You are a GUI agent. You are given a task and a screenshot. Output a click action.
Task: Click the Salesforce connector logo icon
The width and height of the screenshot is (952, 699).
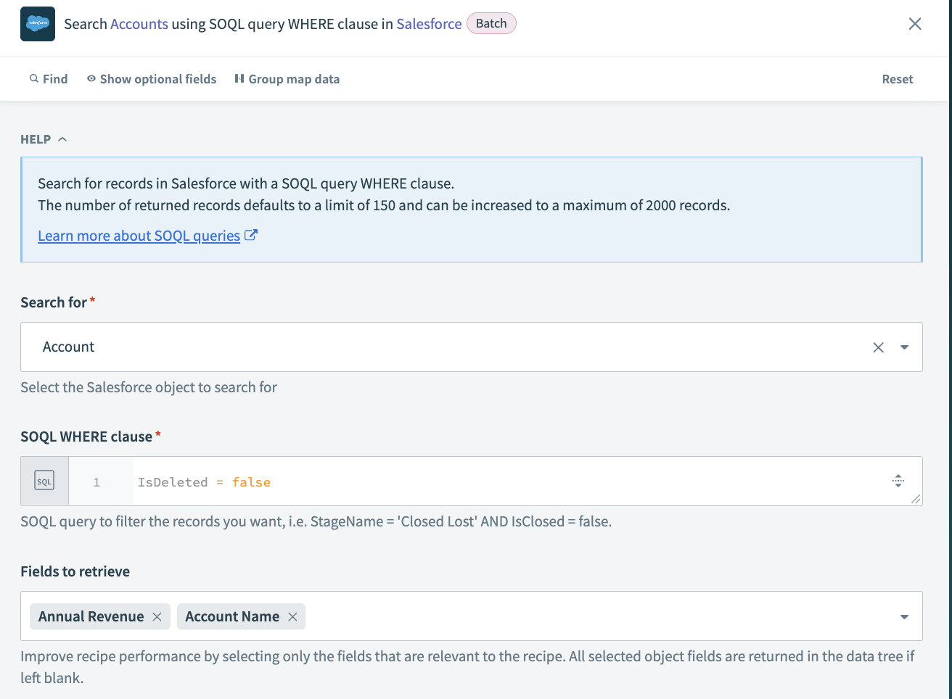(37, 23)
